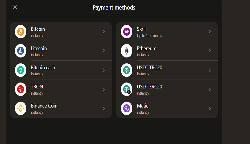Click the Ethereum diamond logo icon
The image size is (250, 144).
tap(127, 51)
